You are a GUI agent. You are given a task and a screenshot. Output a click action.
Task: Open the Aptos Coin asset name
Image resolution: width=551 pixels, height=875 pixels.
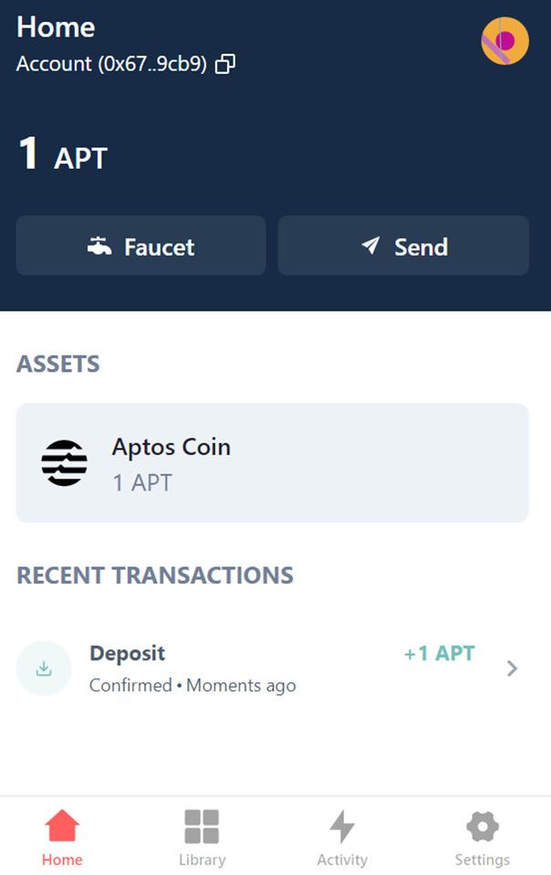171,447
